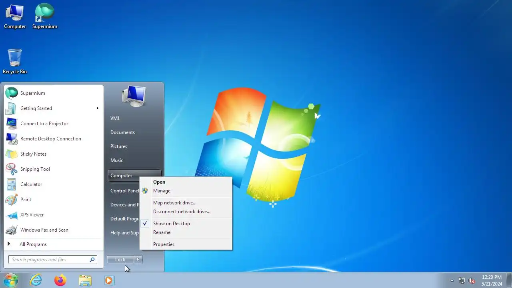Choose Manage in context menu
Screen dimensions: 512x288
(186, 191)
